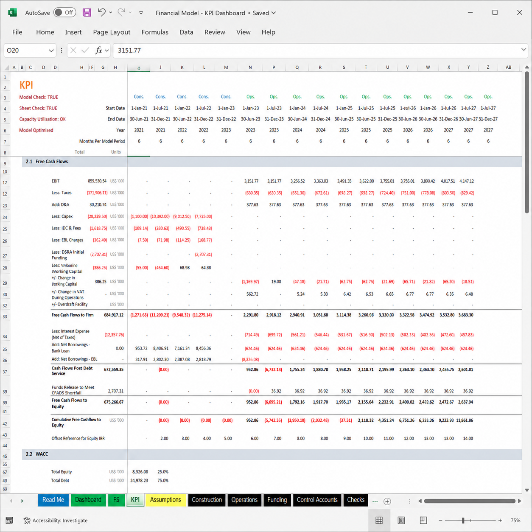This screenshot has width=532, height=532.
Task: Click horizontal scrollbar right arrow
Action: click(520, 501)
